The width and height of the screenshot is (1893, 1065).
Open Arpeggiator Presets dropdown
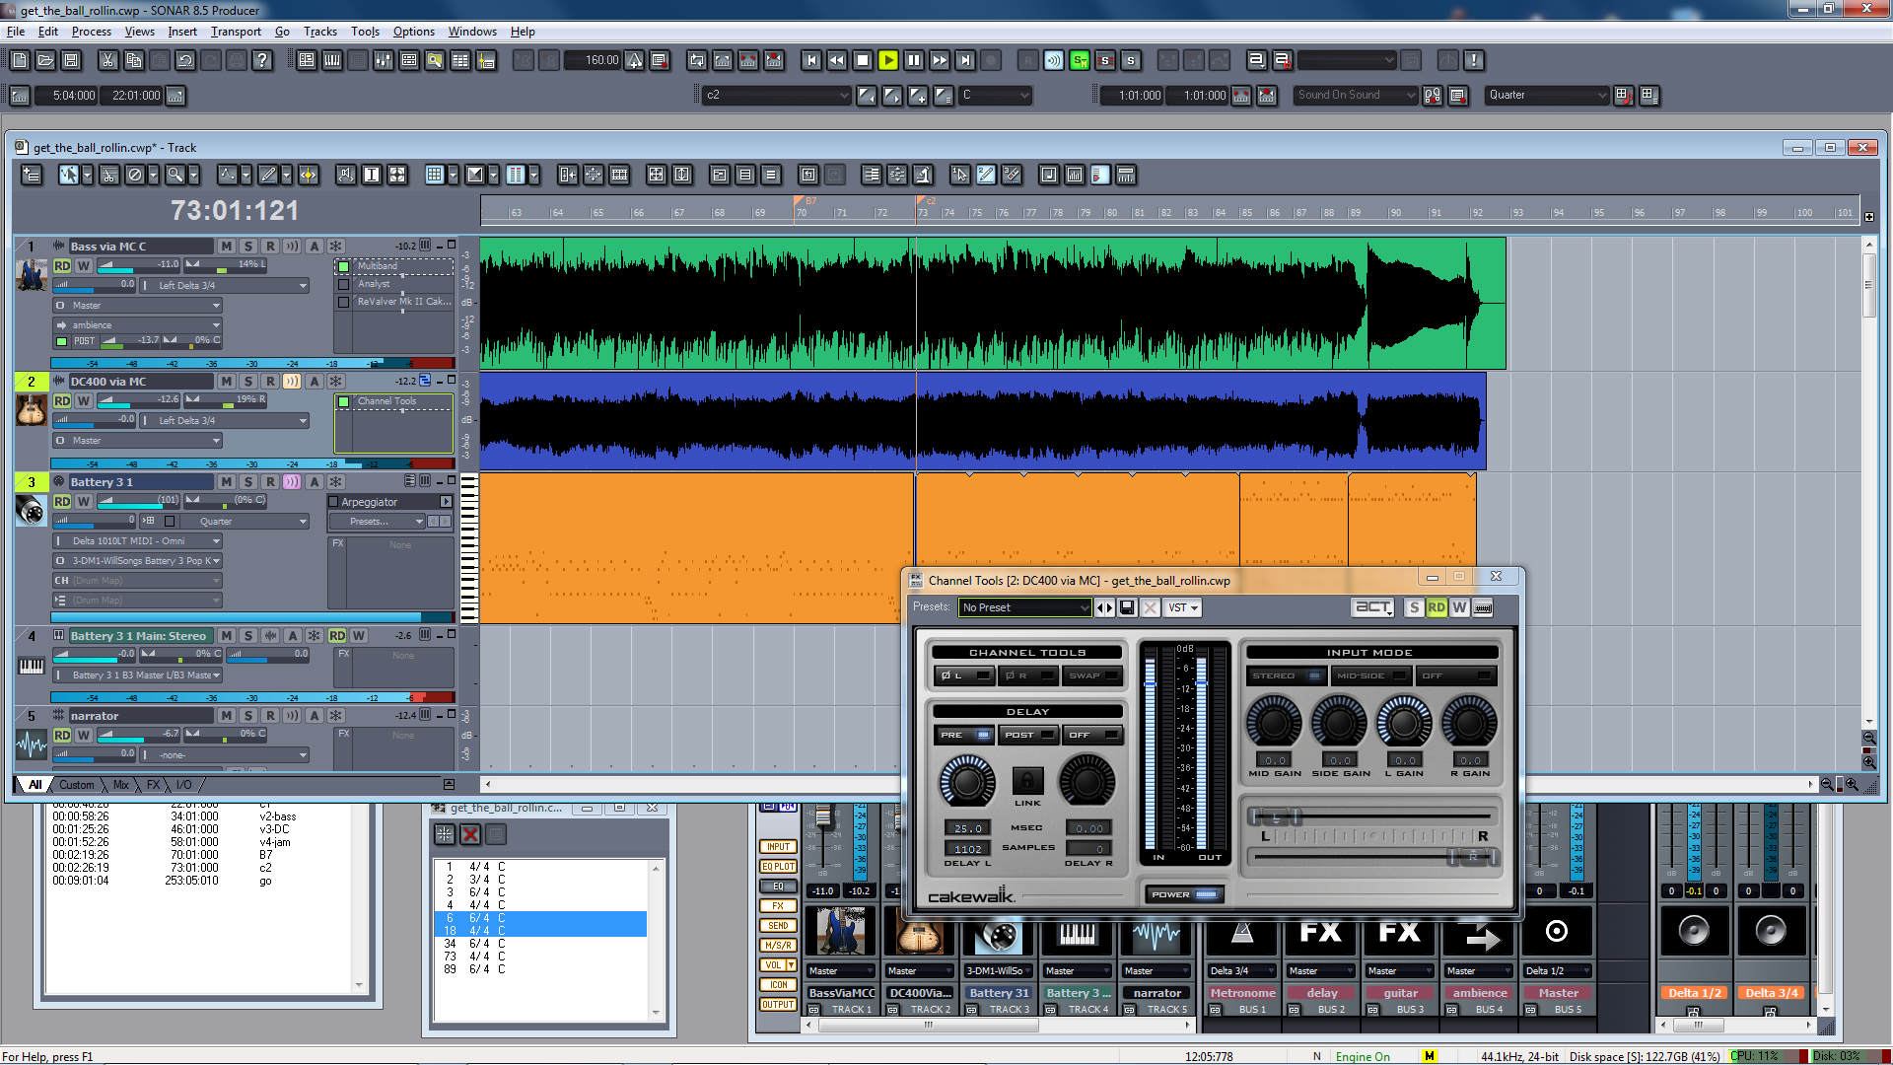pos(377,522)
